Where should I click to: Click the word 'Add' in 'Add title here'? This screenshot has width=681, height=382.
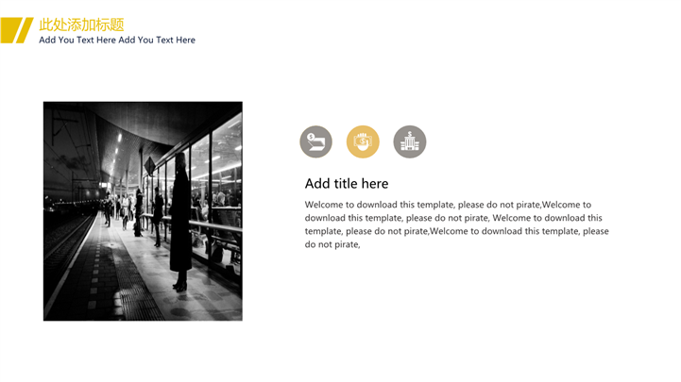point(317,184)
